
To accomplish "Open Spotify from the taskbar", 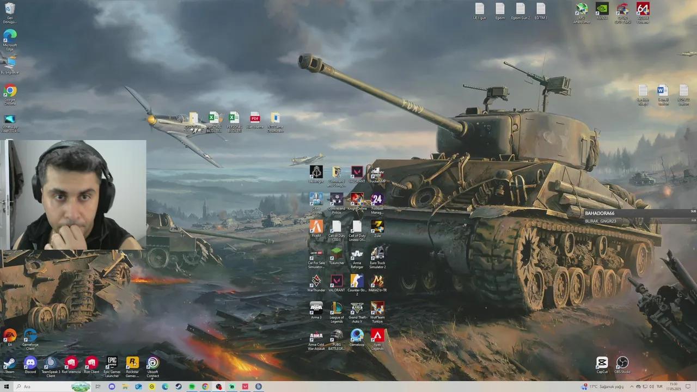I will point(192,387).
